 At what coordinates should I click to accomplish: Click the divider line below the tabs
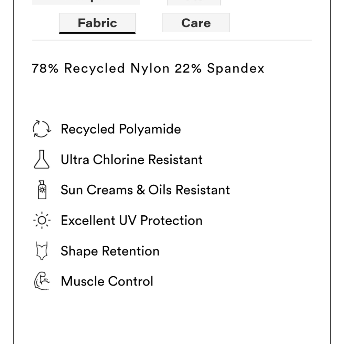(x=172, y=40)
